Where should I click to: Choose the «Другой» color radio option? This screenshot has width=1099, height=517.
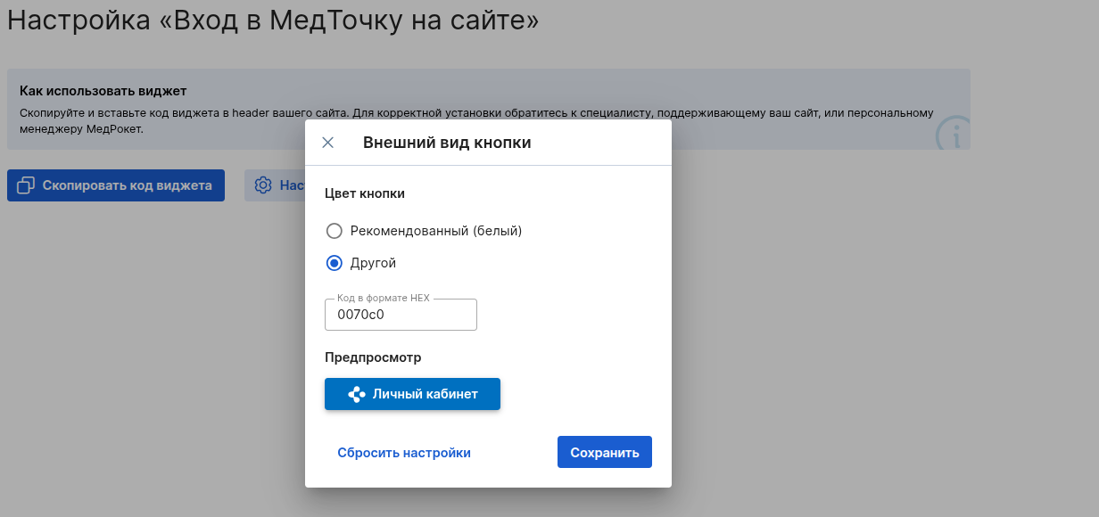tap(335, 263)
